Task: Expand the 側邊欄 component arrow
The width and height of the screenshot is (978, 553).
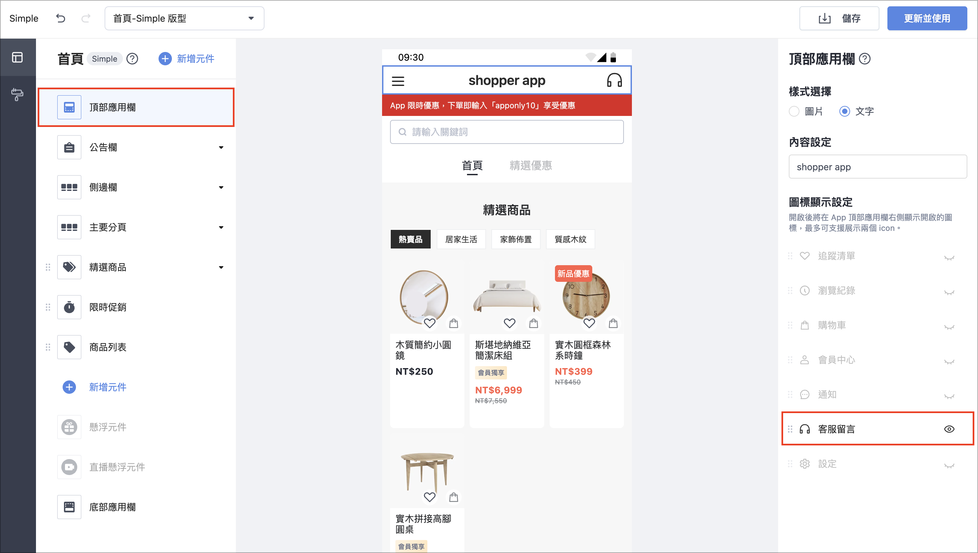Action: [x=221, y=187]
